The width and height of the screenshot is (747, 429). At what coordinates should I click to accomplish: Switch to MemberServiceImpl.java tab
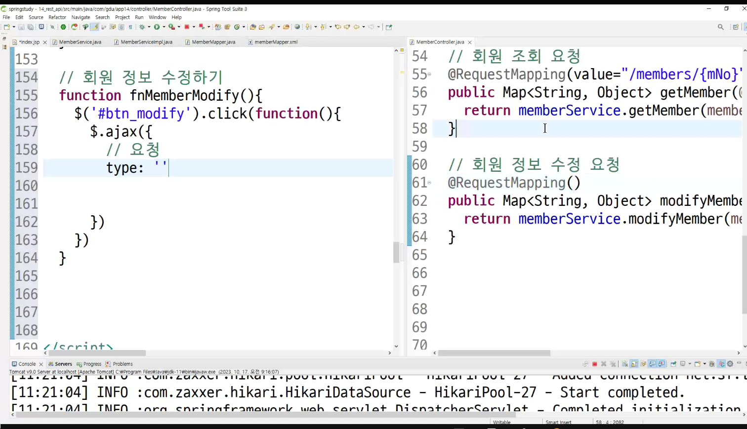tap(143, 42)
